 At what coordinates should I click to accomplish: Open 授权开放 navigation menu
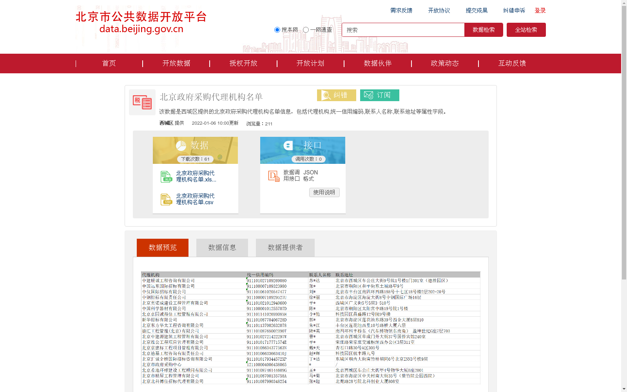coord(243,64)
